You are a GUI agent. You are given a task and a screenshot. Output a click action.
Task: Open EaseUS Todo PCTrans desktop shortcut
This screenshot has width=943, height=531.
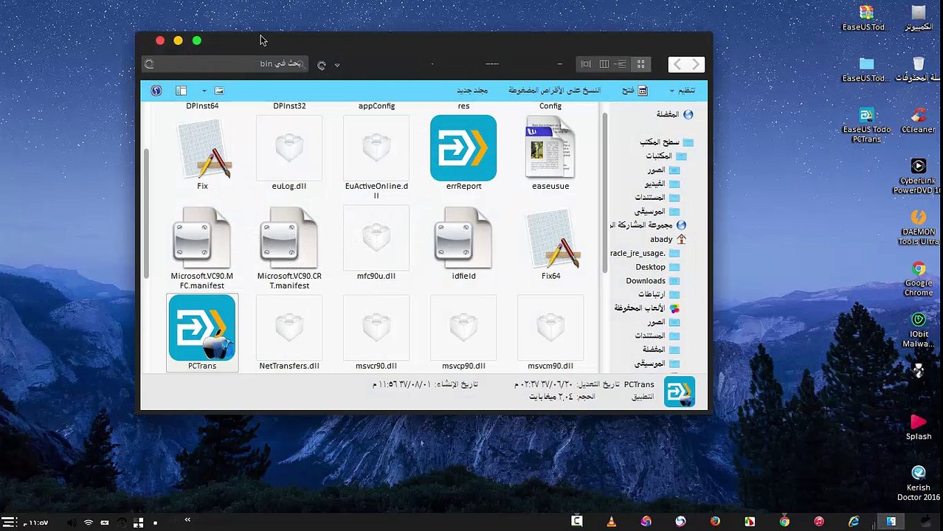click(x=866, y=125)
